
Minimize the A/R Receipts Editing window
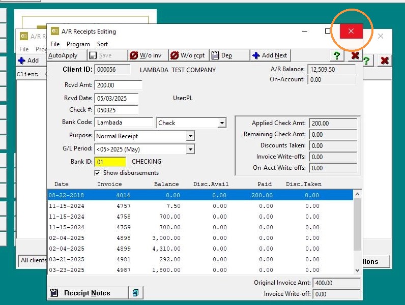coord(305,31)
